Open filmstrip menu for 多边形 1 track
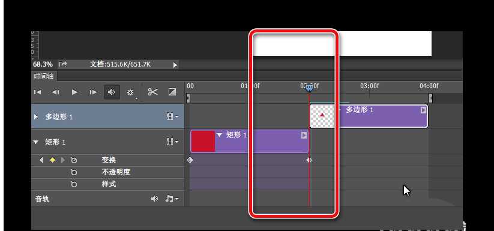This screenshot has height=231, width=494. (x=172, y=117)
